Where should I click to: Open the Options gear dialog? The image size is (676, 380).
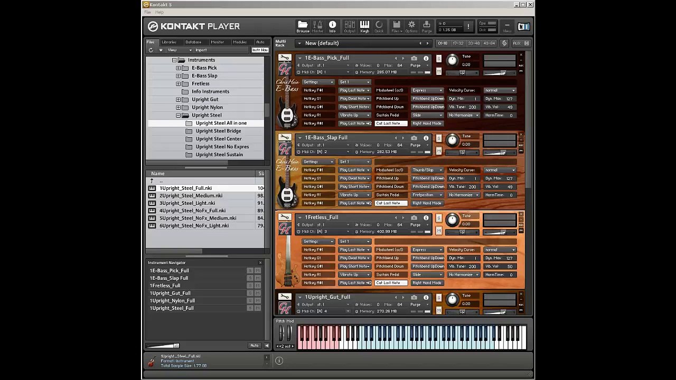coord(411,26)
